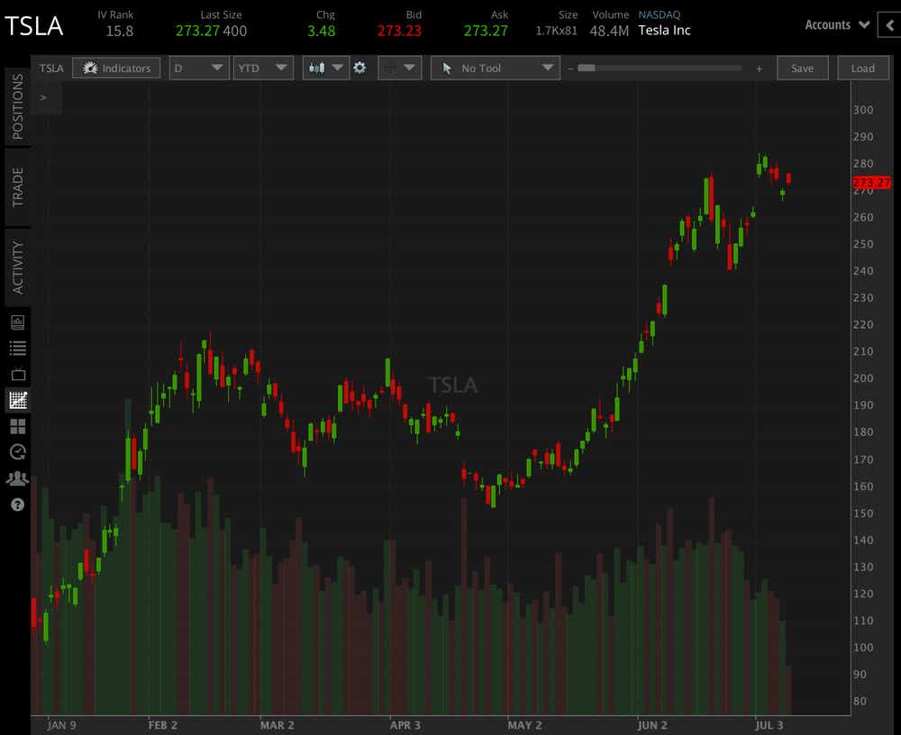Click the Ask price 273.27
This screenshot has width=901, height=735.
click(x=486, y=31)
